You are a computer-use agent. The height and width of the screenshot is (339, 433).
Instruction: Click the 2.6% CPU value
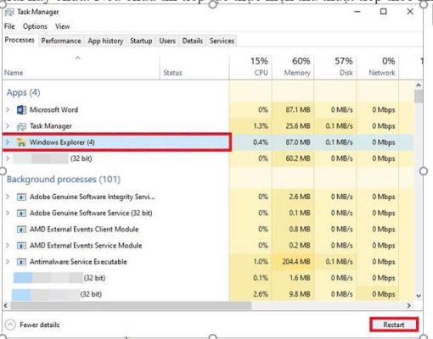click(x=261, y=294)
